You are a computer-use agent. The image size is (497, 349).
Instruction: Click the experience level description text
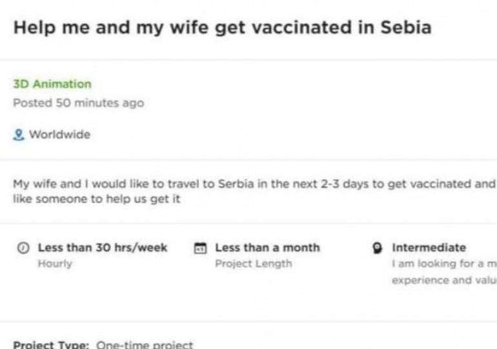(443, 272)
